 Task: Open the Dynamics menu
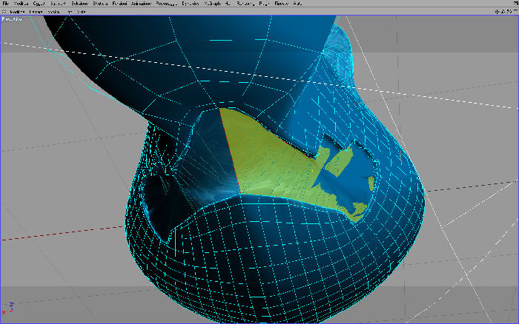point(191,3)
